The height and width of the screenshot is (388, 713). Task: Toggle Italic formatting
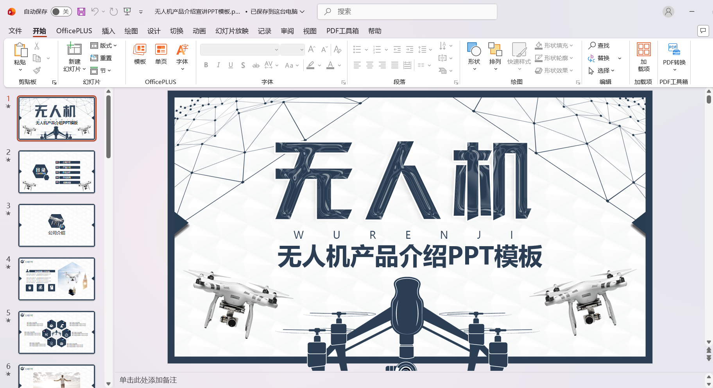219,65
